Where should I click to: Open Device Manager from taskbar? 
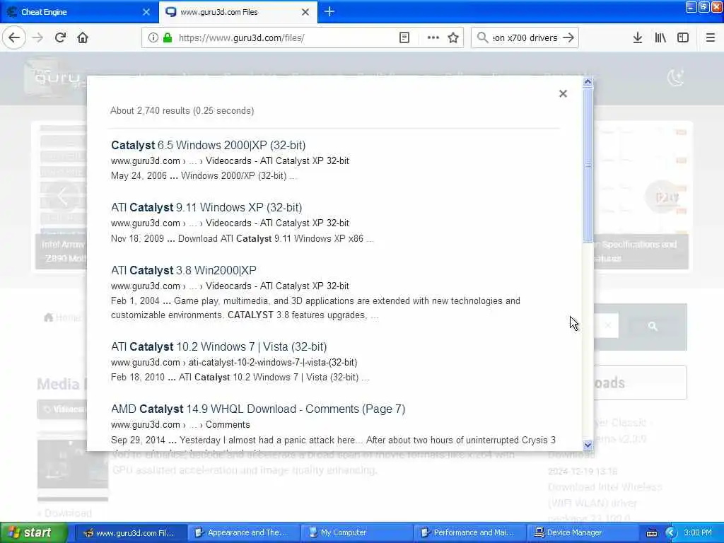[582, 533]
